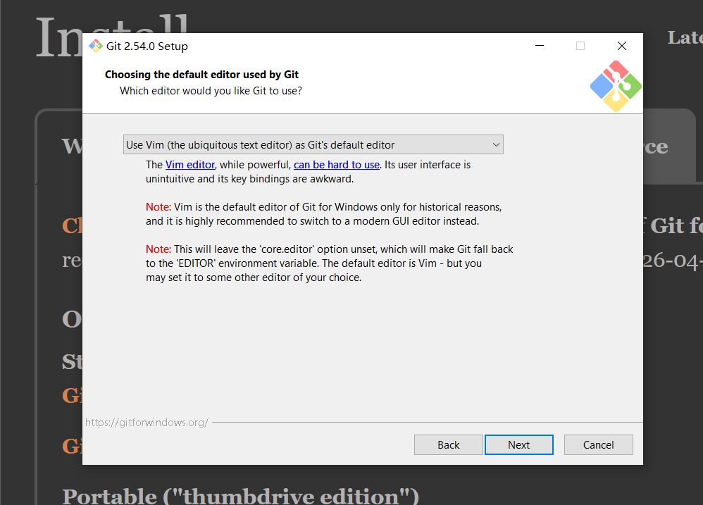Click the first red 'Note:' about historical reasons
The height and width of the screenshot is (505, 703).
click(158, 207)
